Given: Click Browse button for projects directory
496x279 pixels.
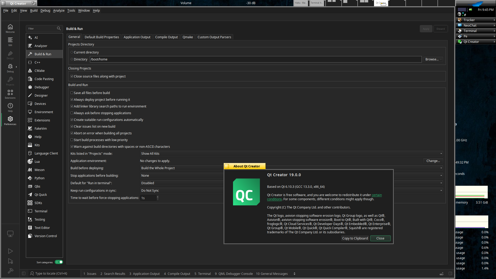Looking at the screenshot, I should tap(433, 59).
